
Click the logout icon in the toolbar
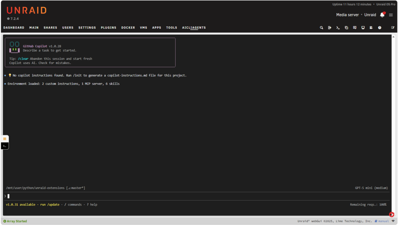[x=330, y=28]
